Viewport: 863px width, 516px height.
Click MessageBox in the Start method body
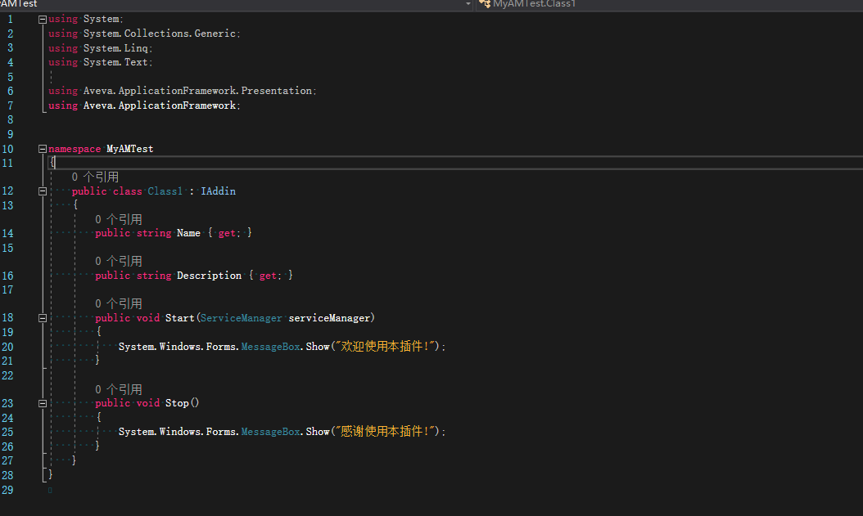click(270, 347)
